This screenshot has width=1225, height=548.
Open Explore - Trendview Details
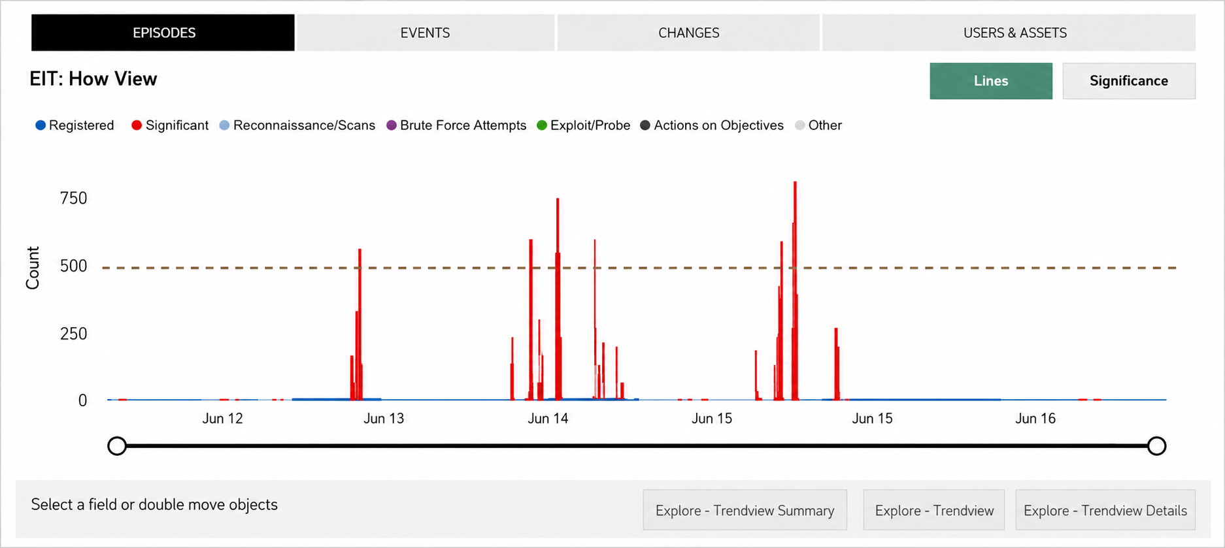1105,510
